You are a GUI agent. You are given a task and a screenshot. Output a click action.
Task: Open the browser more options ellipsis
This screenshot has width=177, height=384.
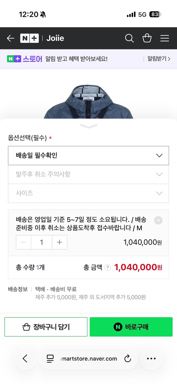(x=151, y=358)
